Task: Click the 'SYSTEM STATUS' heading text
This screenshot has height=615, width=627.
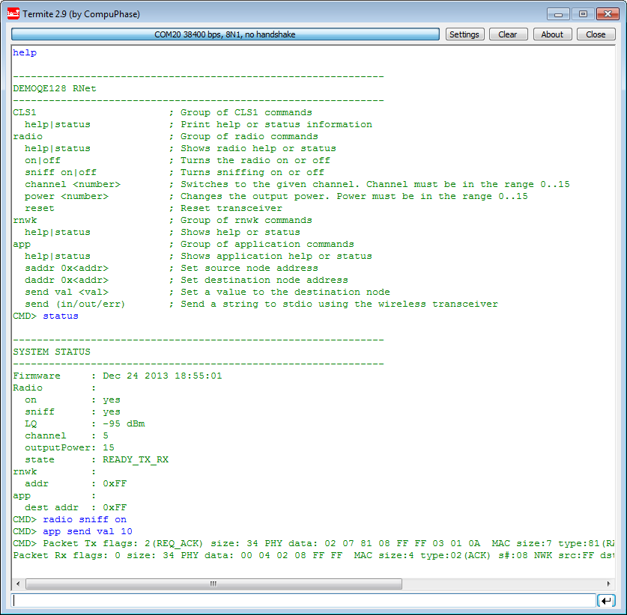Action: click(x=52, y=352)
